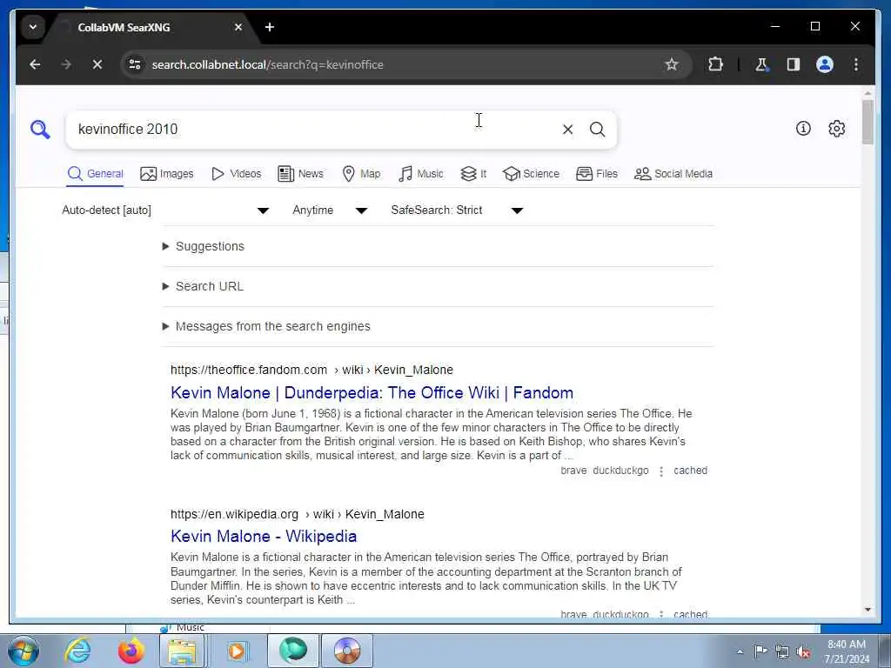Open the tab search dropdown arrow
The height and width of the screenshot is (668, 891).
[33, 27]
